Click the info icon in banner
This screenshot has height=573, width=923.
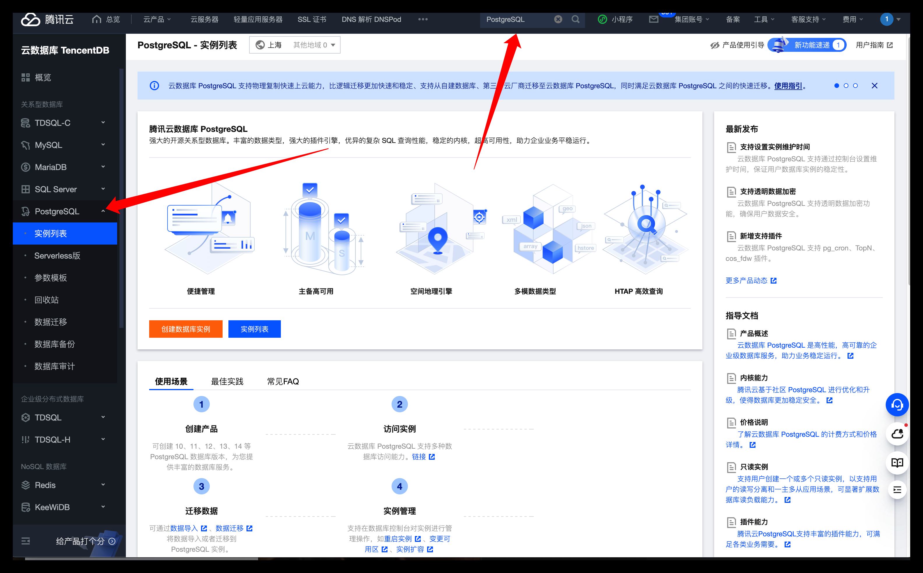pos(154,86)
